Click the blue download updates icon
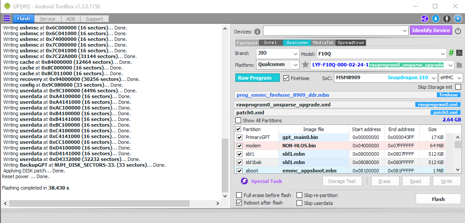 436,18
